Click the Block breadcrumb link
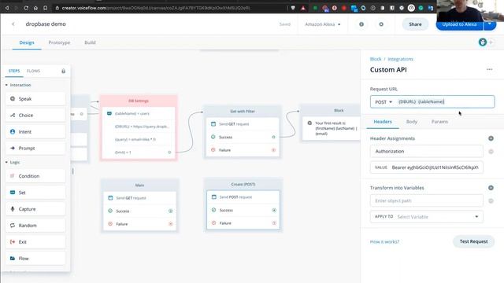504x283 pixels. point(376,59)
